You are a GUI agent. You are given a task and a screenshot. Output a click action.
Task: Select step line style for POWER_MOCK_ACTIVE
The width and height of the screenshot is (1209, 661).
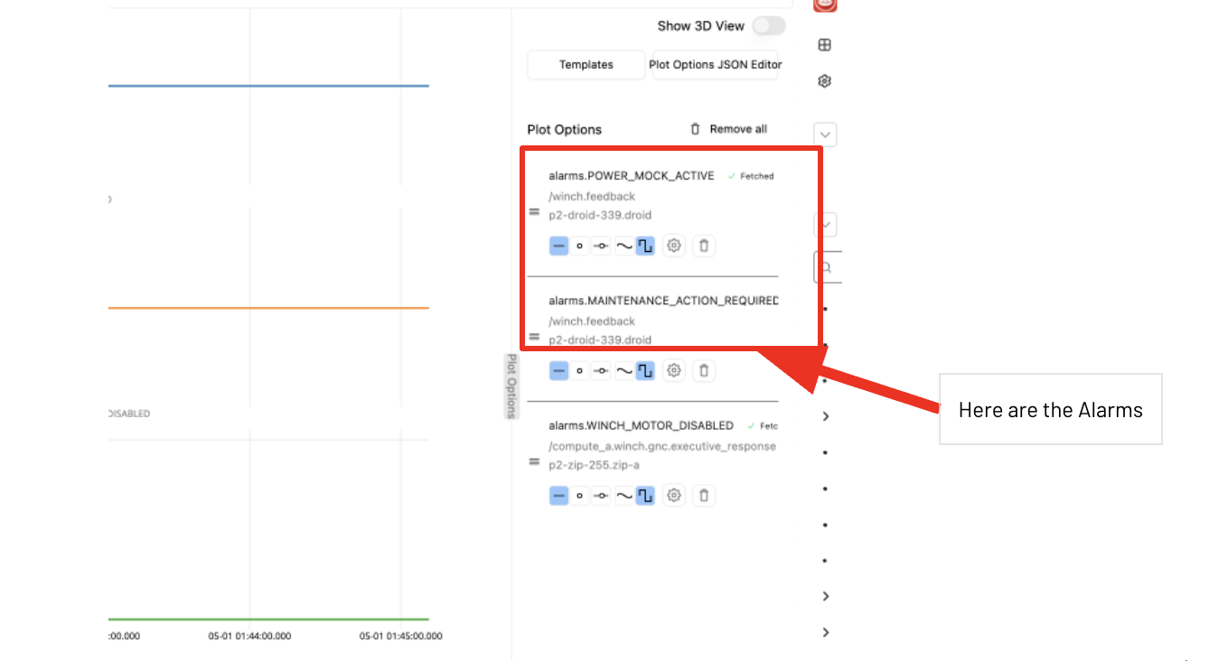(x=645, y=246)
